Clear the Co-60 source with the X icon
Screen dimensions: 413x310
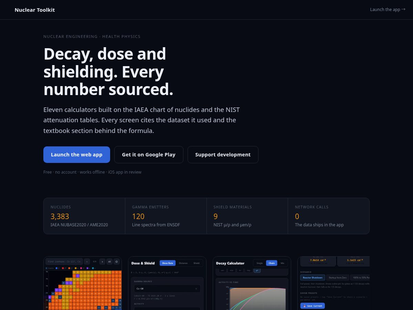pos(196,289)
